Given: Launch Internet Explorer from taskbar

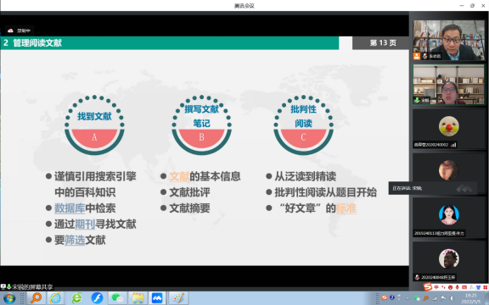Looking at the screenshot, I should coord(55,298).
